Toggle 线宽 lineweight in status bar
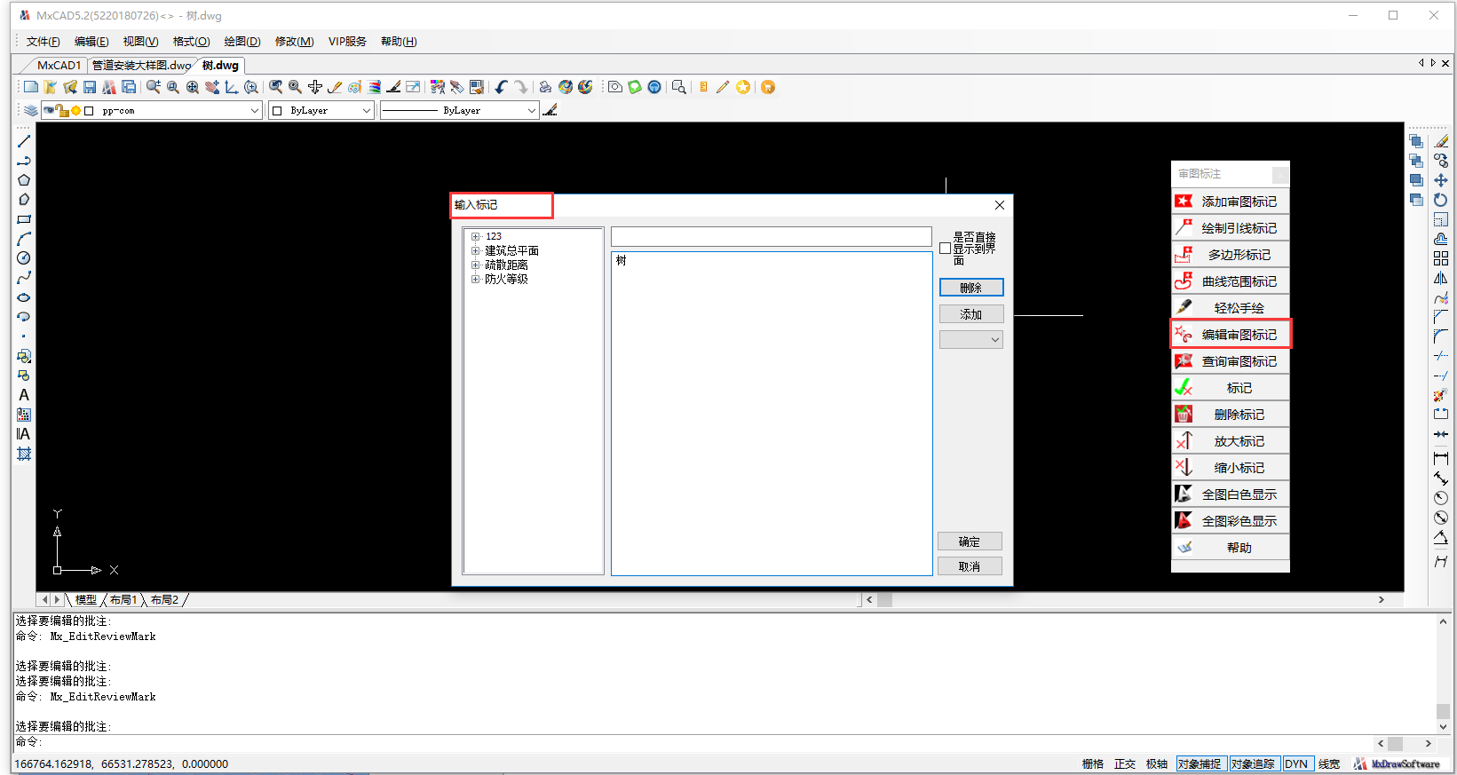The image size is (1457, 775). click(x=1329, y=763)
